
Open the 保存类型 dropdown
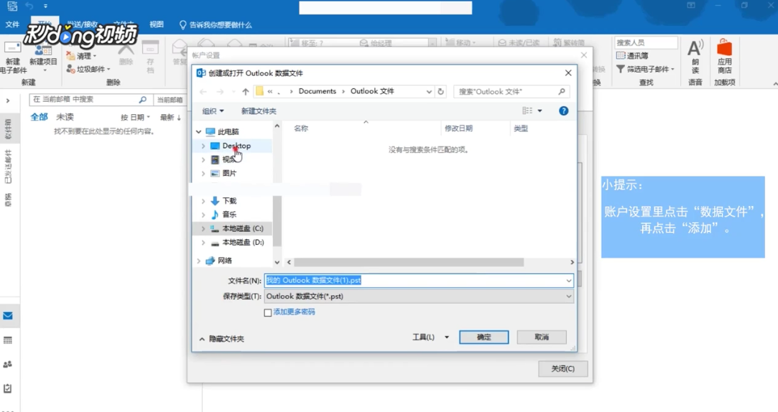point(419,296)
